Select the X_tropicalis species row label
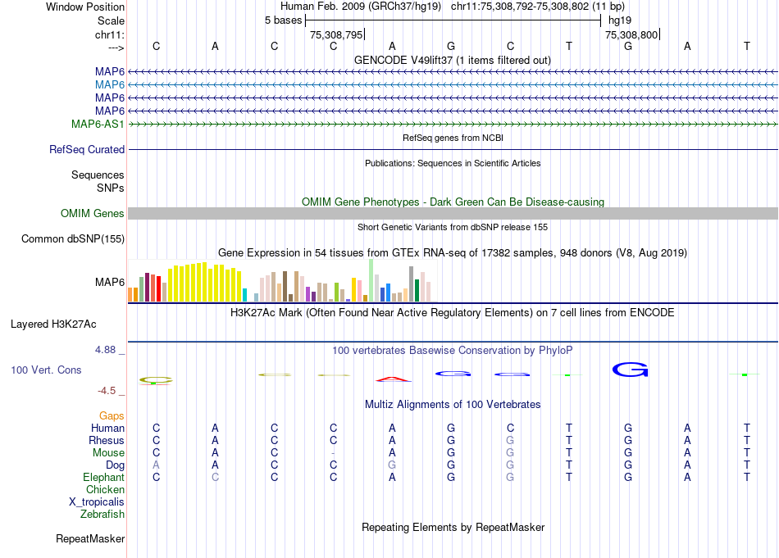Viewport: 779px width, 558px height. pyautogui.click(x=97, y=502)
